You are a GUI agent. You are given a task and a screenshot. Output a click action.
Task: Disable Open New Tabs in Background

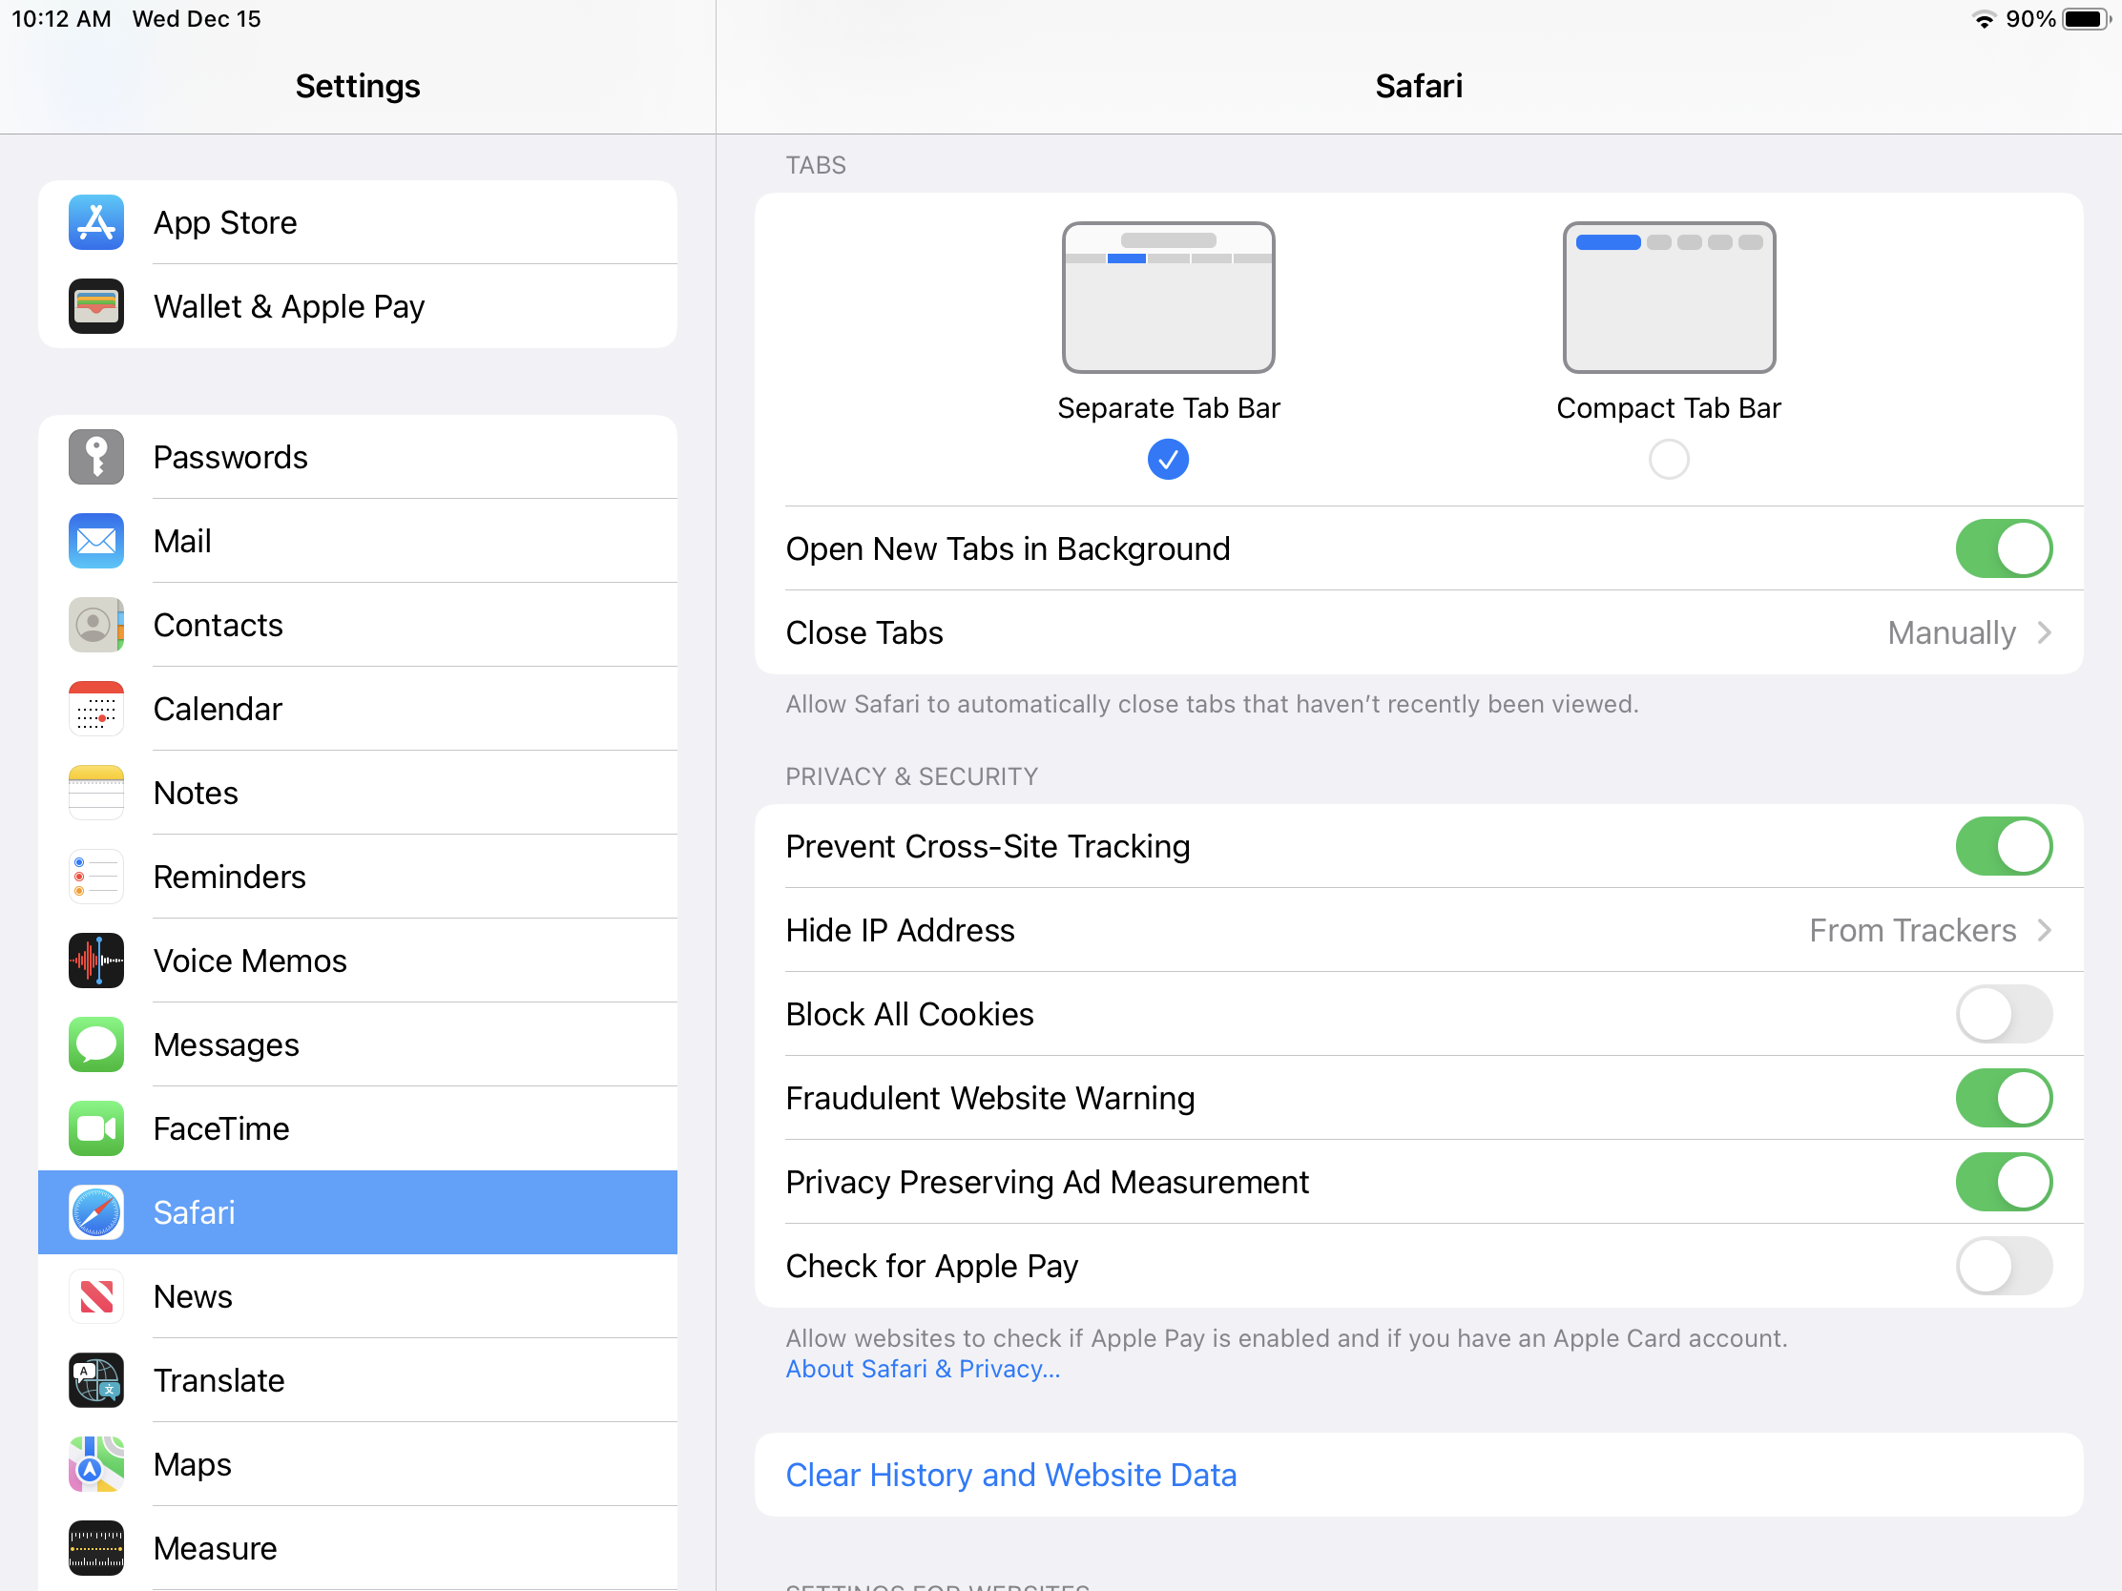point(2003,548)
